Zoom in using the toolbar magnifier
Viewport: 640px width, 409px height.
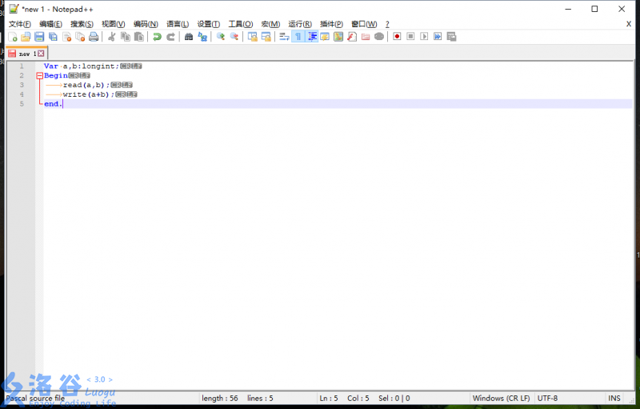pos(221,37)
